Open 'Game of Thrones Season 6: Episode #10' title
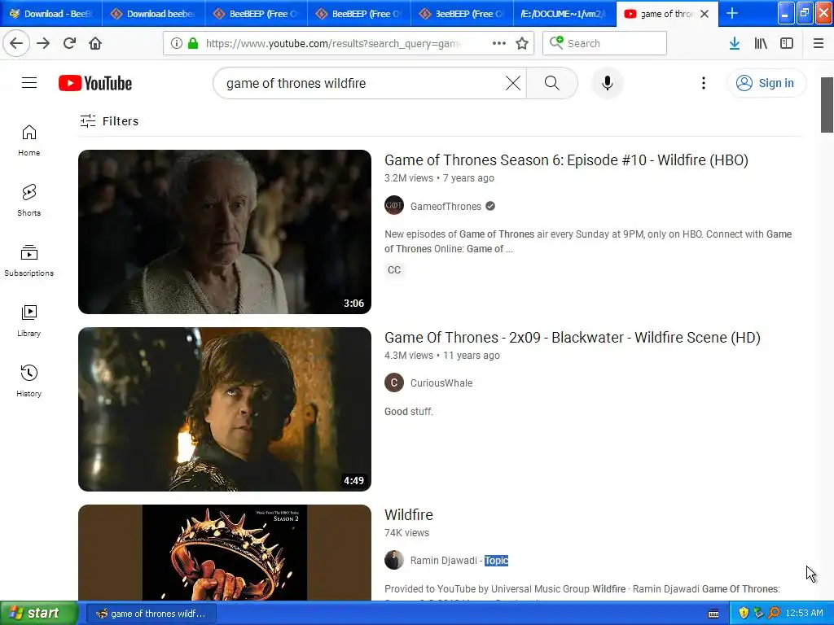This screenshot has width=834, height=625. (566, 160)
